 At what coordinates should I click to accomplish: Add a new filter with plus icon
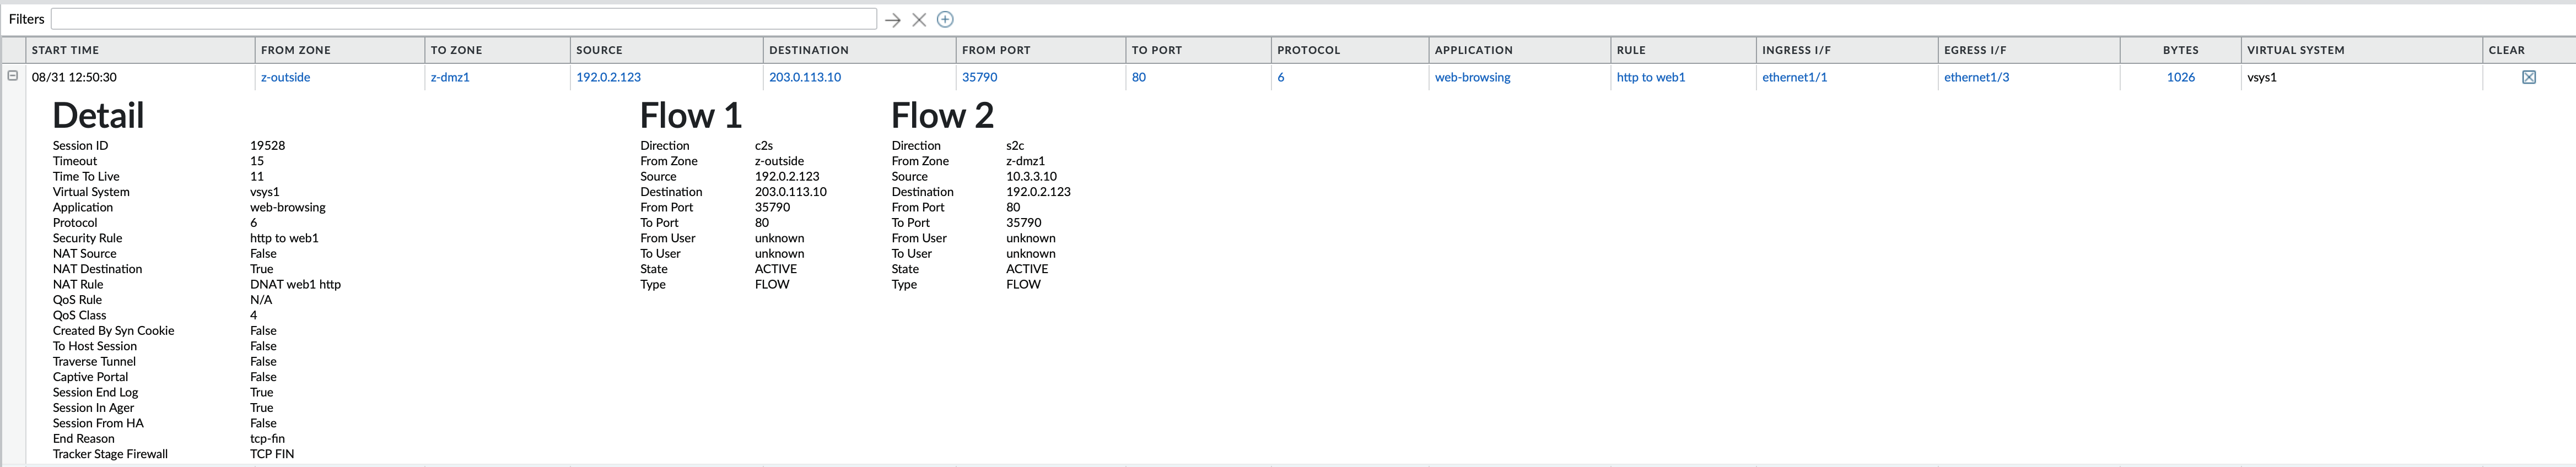click(x=945, y=20)
